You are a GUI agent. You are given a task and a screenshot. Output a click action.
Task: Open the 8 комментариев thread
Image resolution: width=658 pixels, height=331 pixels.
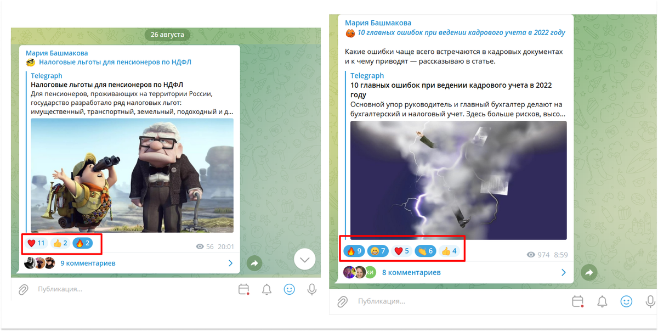411,272
